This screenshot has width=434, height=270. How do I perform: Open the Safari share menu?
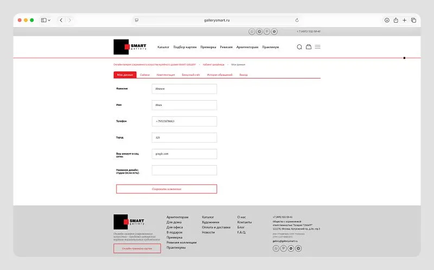[x=396, y=20]
